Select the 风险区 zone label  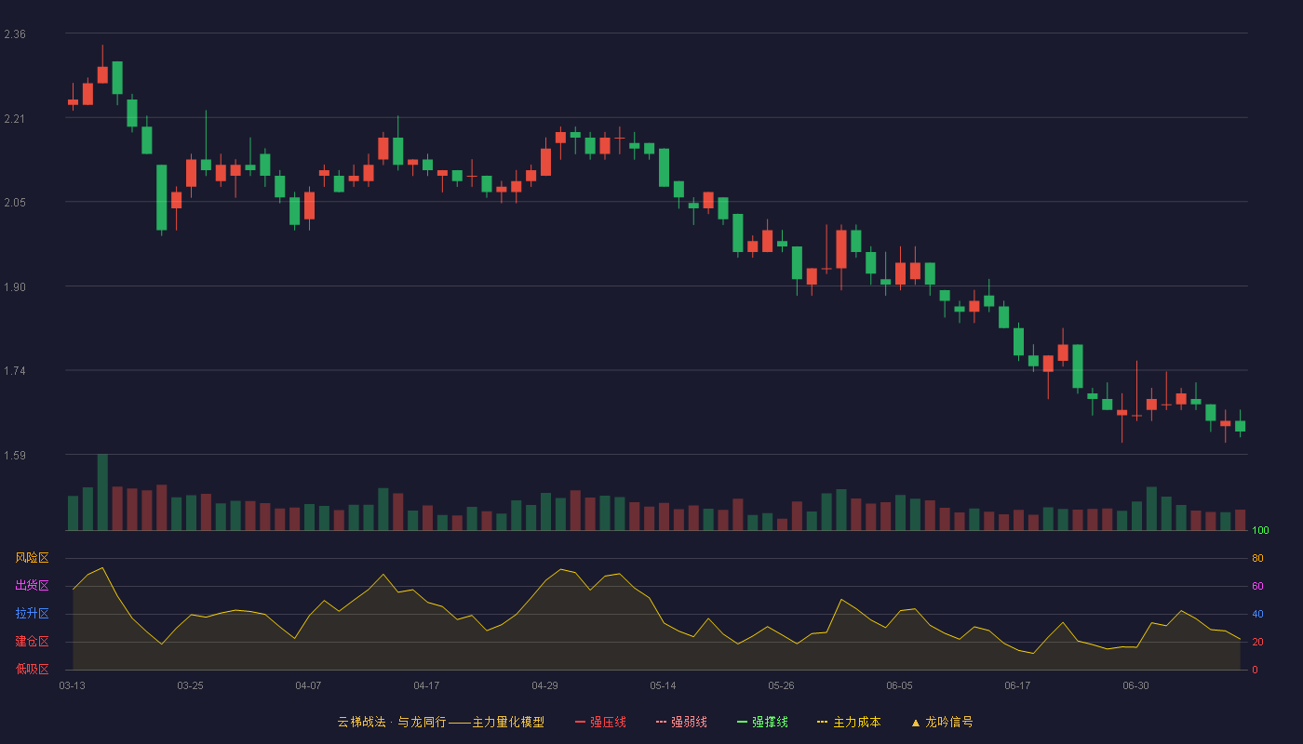point(32,558)
